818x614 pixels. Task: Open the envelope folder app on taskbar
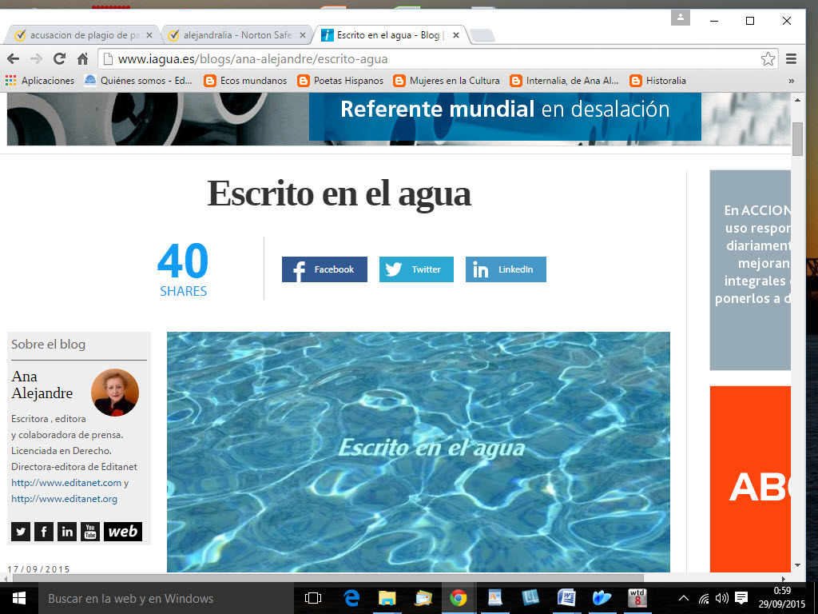[423, 598]
